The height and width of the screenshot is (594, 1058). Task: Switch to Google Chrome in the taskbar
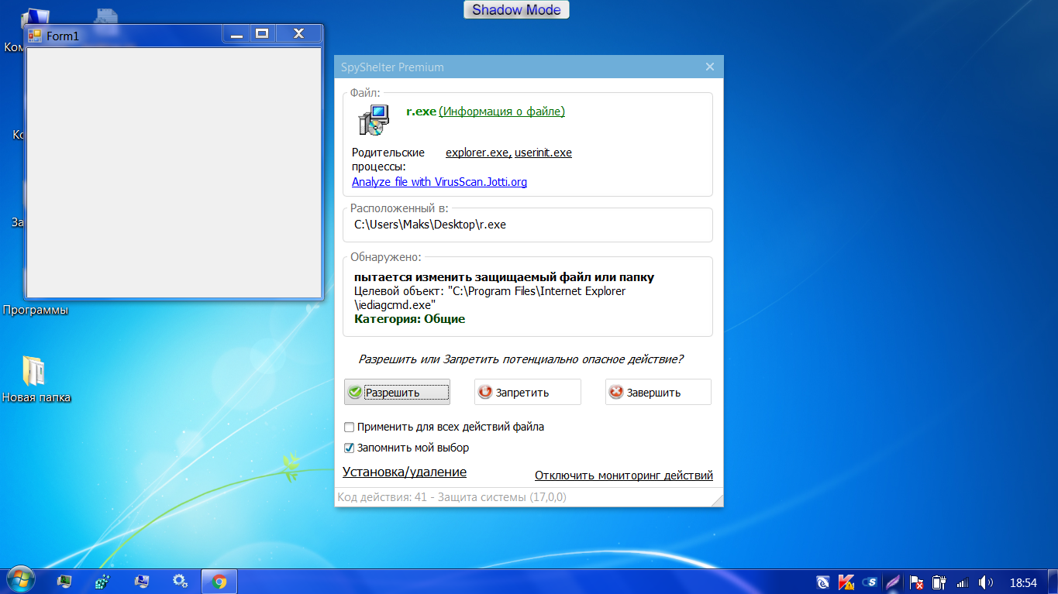point(219,581)
